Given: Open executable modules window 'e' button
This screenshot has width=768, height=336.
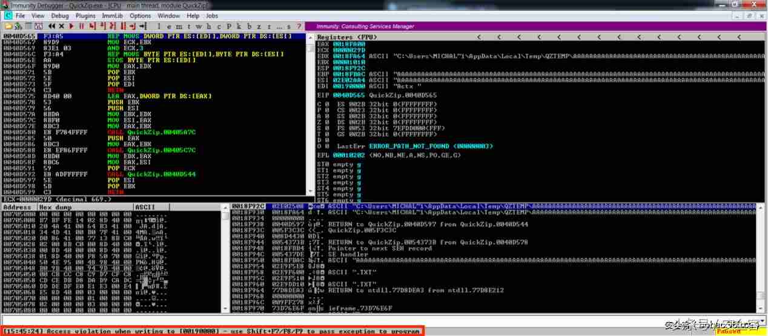Looking at the screenshot, I should [x=169, y=26].
